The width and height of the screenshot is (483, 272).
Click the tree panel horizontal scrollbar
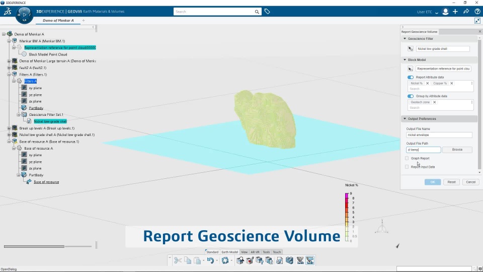tap(34, 246)
